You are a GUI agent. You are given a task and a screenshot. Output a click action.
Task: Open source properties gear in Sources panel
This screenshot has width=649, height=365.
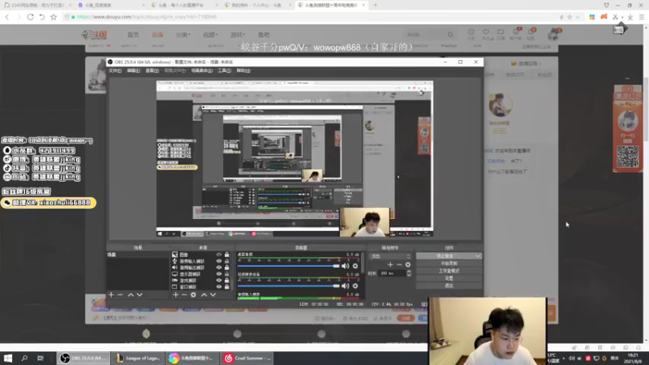[x=193, y=294]
